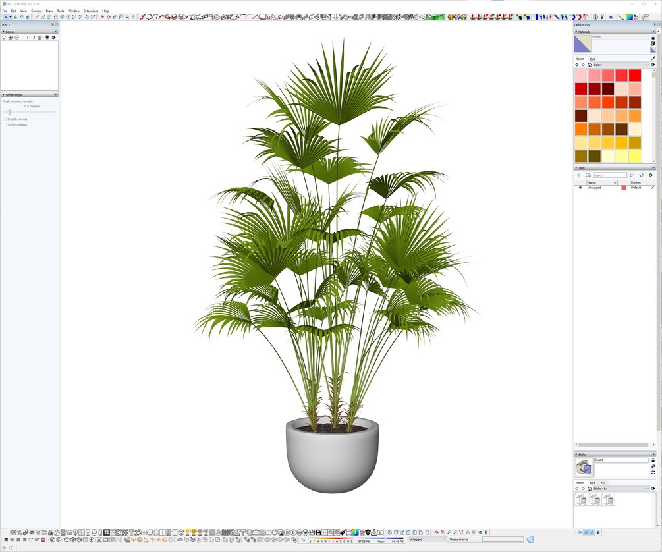
Task: Pick the Sample Paint eyedropper
Action: (653, 59)
